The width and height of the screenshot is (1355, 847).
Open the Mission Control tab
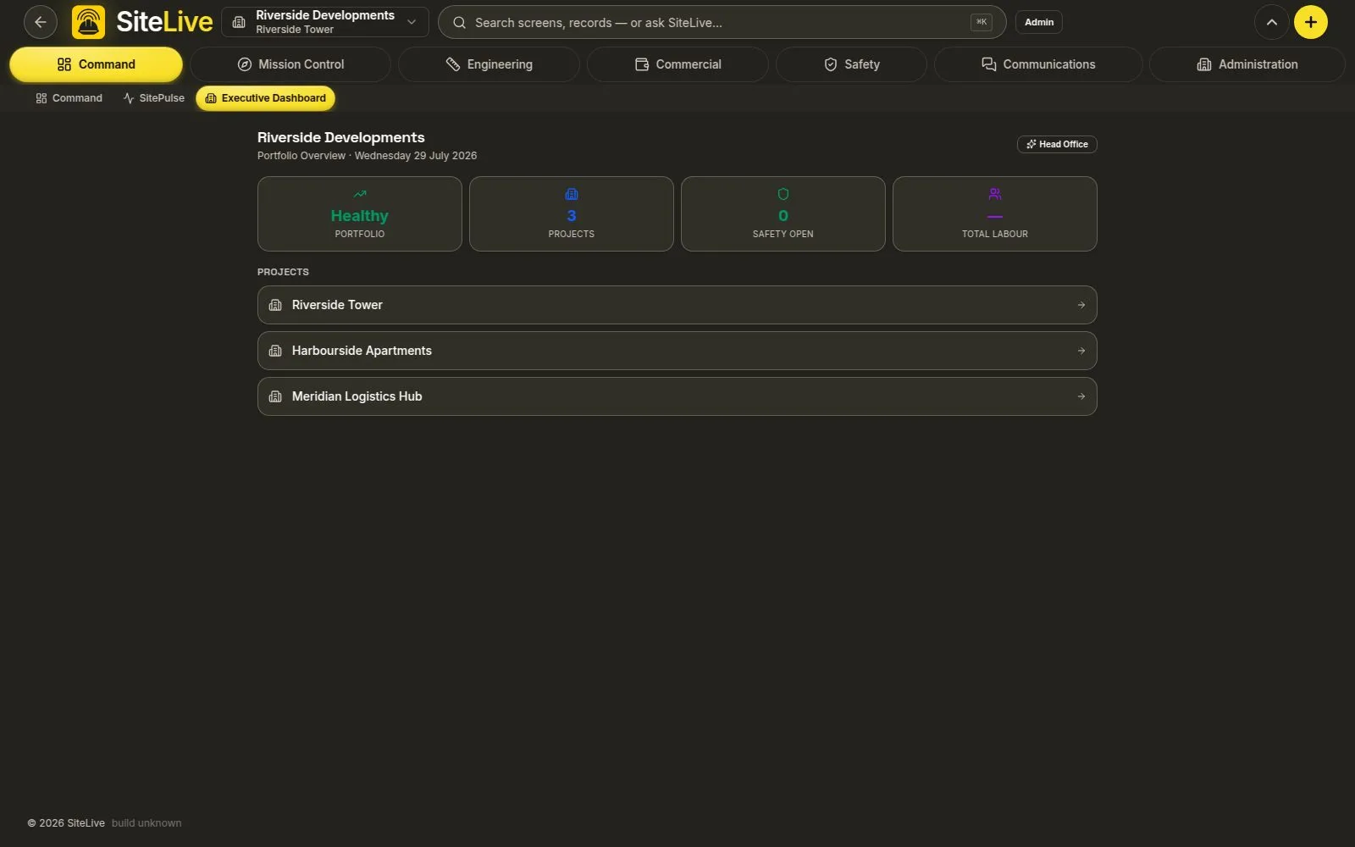point(290,64)
